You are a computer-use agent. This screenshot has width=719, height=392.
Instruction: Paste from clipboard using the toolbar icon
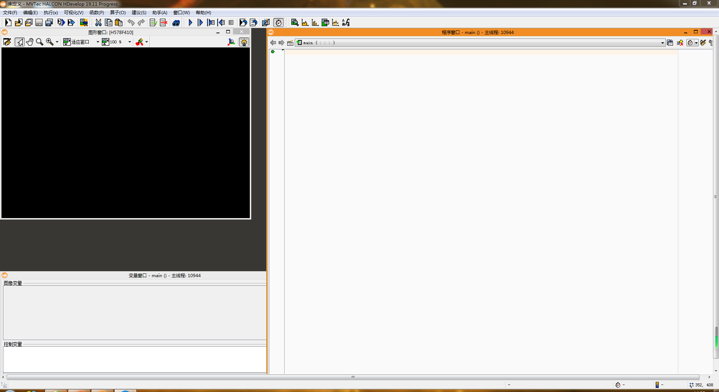coord(119,22)
